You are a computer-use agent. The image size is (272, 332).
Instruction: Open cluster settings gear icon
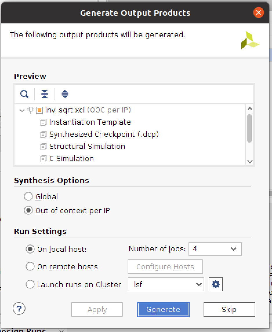(x=215, y=285)
